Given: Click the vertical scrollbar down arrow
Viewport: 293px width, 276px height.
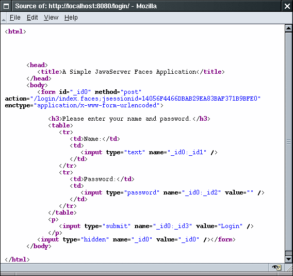Looking at the screenshot, I should tap(288, 259).
